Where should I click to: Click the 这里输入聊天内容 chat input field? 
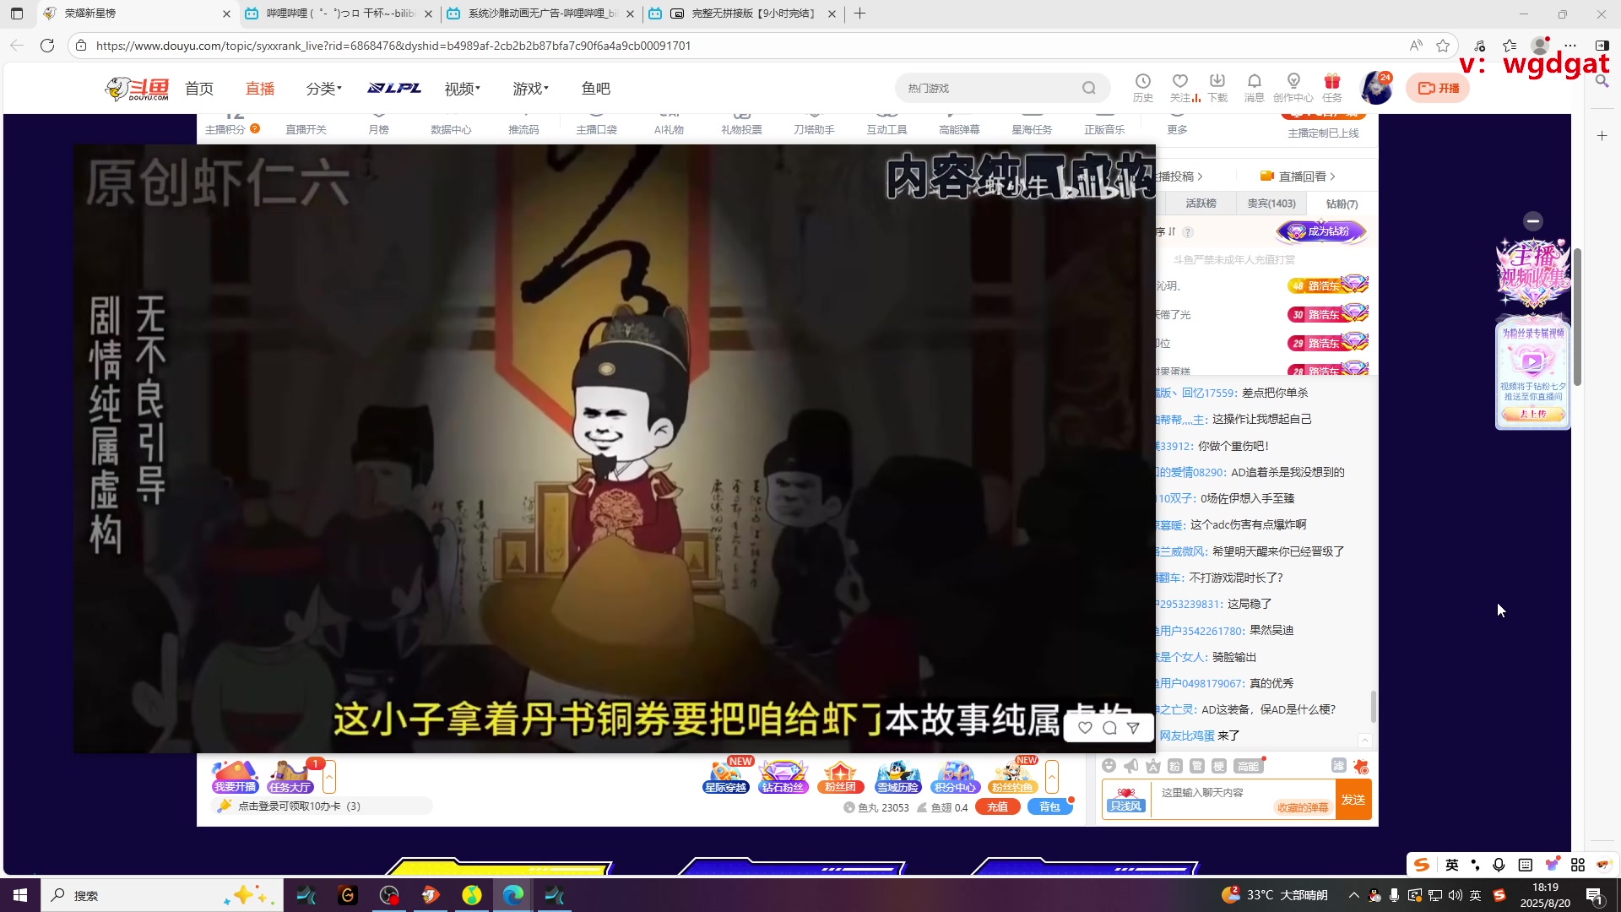click(1242, 800)
